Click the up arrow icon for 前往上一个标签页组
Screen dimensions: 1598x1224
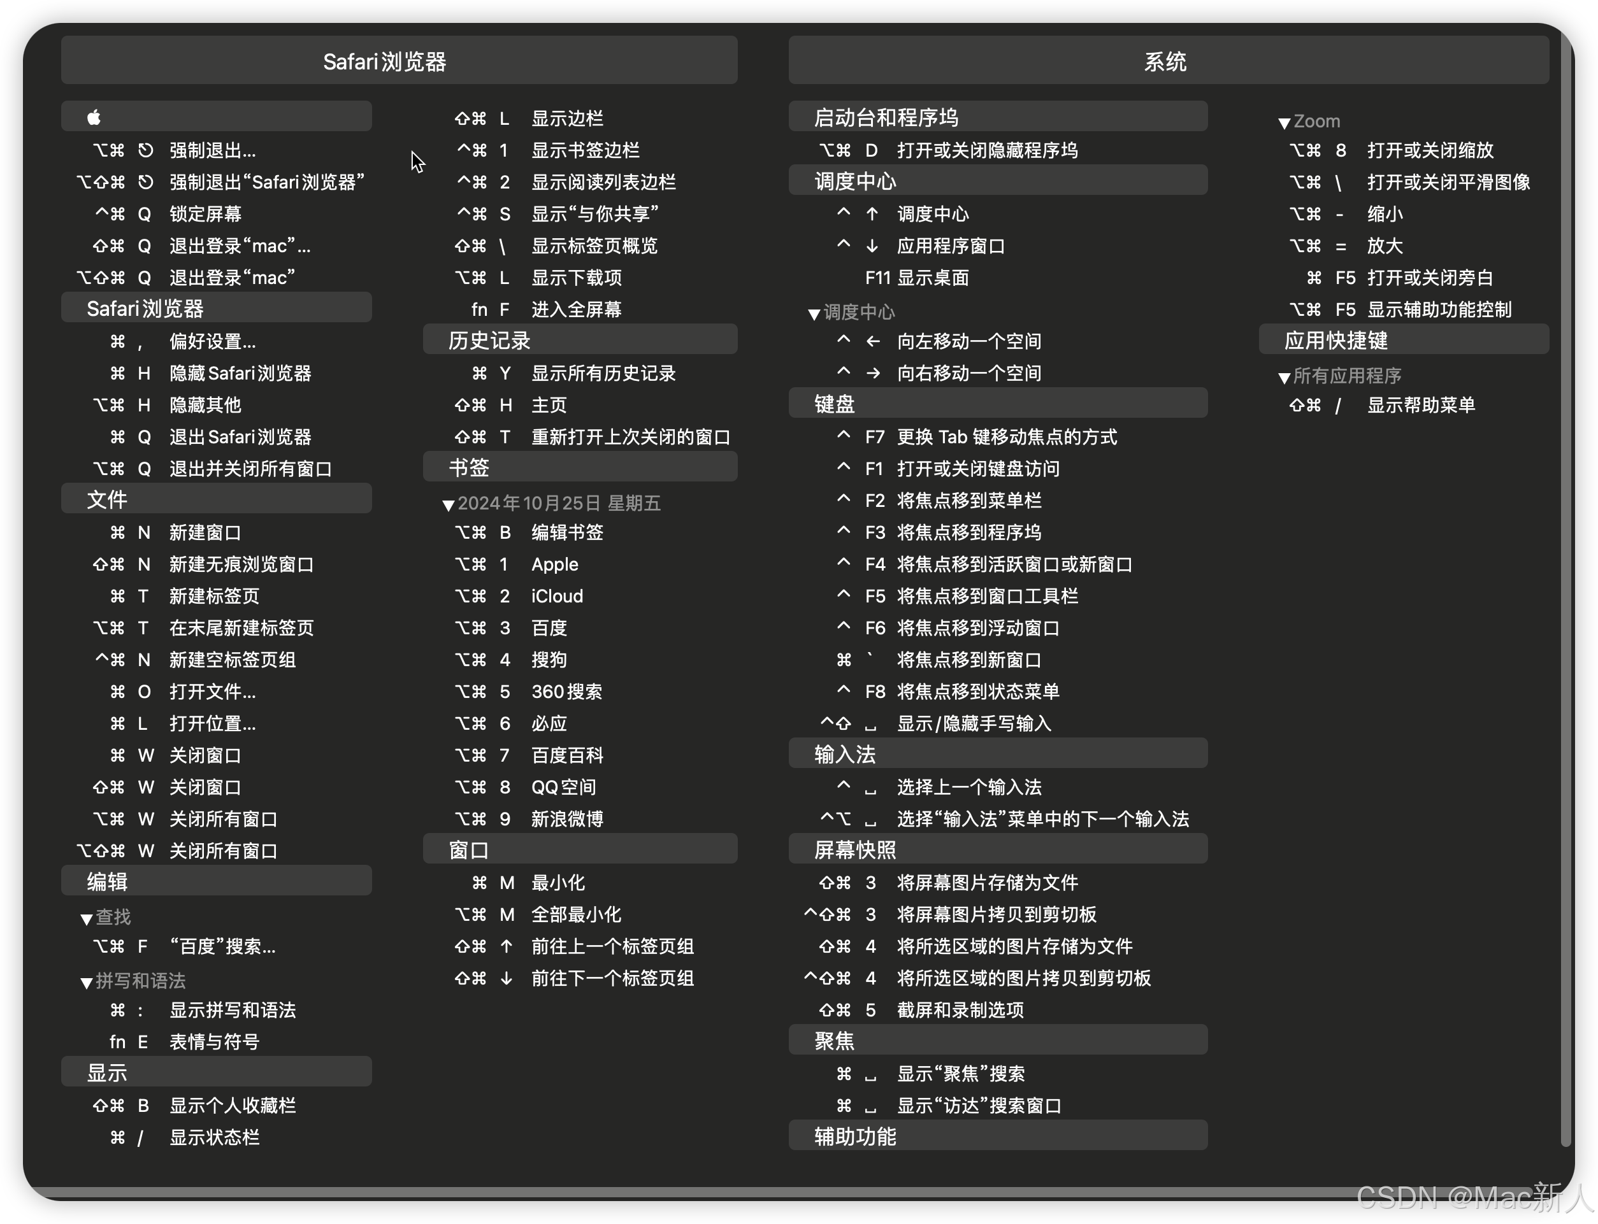click(506, 946)
